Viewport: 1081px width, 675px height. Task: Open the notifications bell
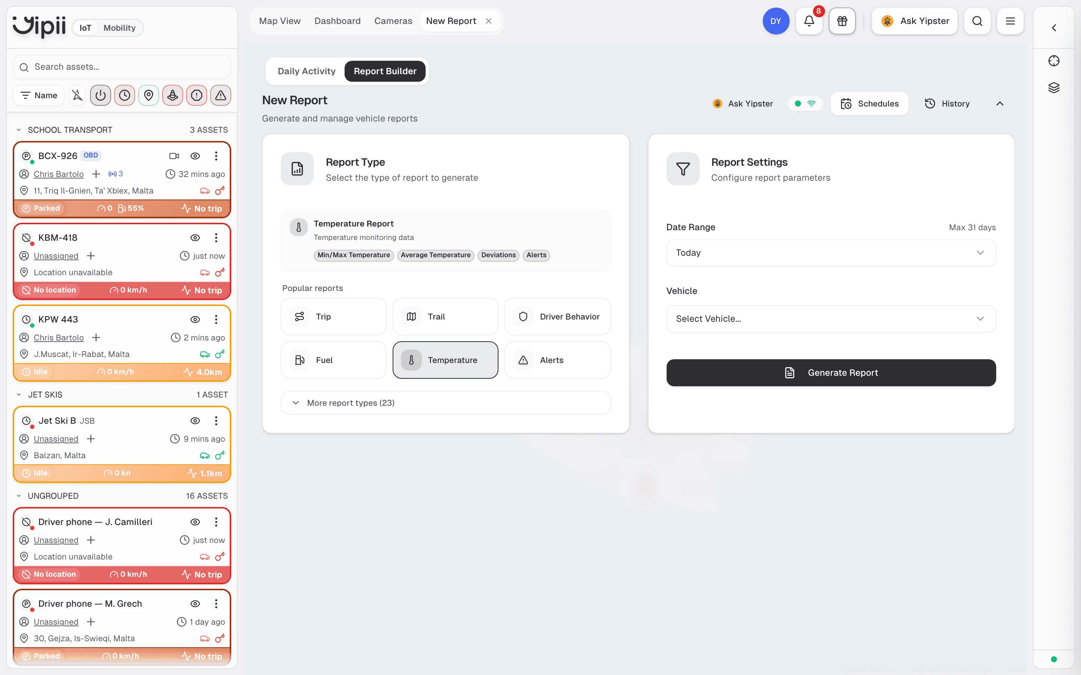click(809, 21)
